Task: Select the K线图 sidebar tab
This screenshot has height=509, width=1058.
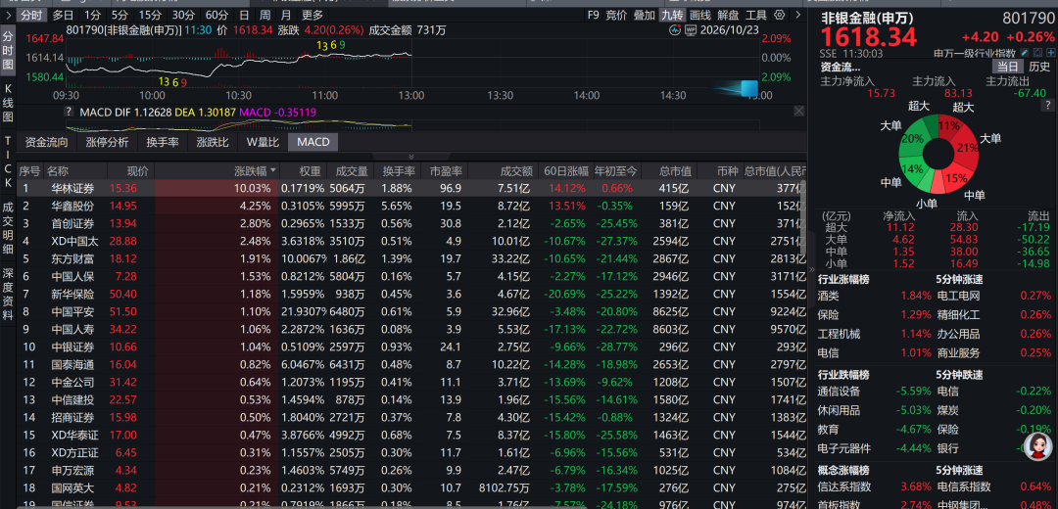Action: (8, 105)
